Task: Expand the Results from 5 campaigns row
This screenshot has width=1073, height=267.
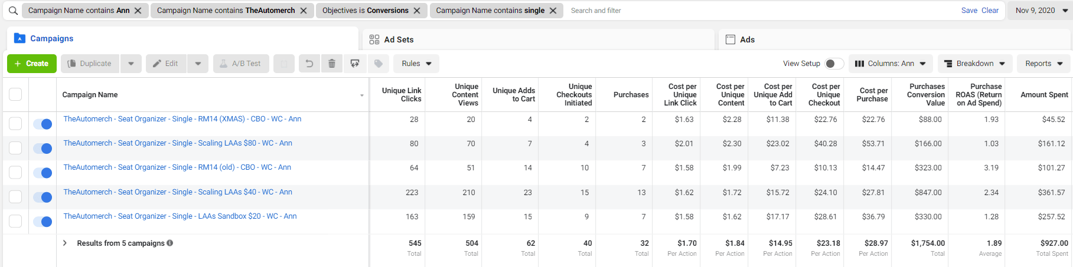Action: [x=65, y=243]
